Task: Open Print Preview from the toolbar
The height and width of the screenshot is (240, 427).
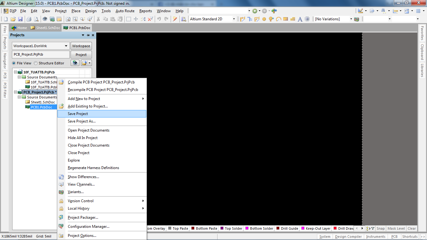Action: [36, 19]
